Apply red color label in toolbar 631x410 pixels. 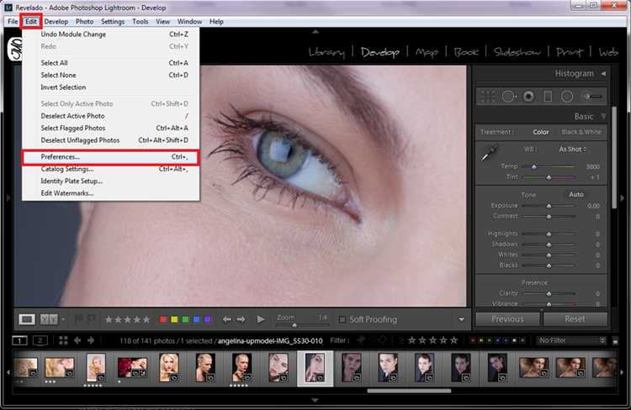click(x=163, y=319)
